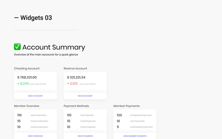Click the 110 ACH Deposits count
Viewport: 222px width, 139px height.
[69, 115]
